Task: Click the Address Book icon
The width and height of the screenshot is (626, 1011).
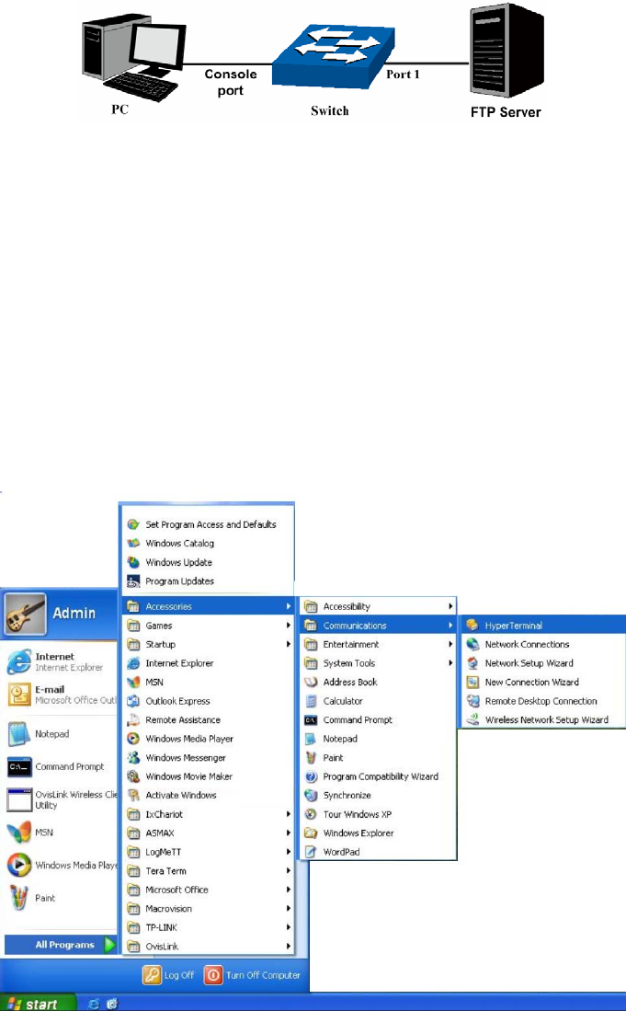Action: (x=311, y=682)
